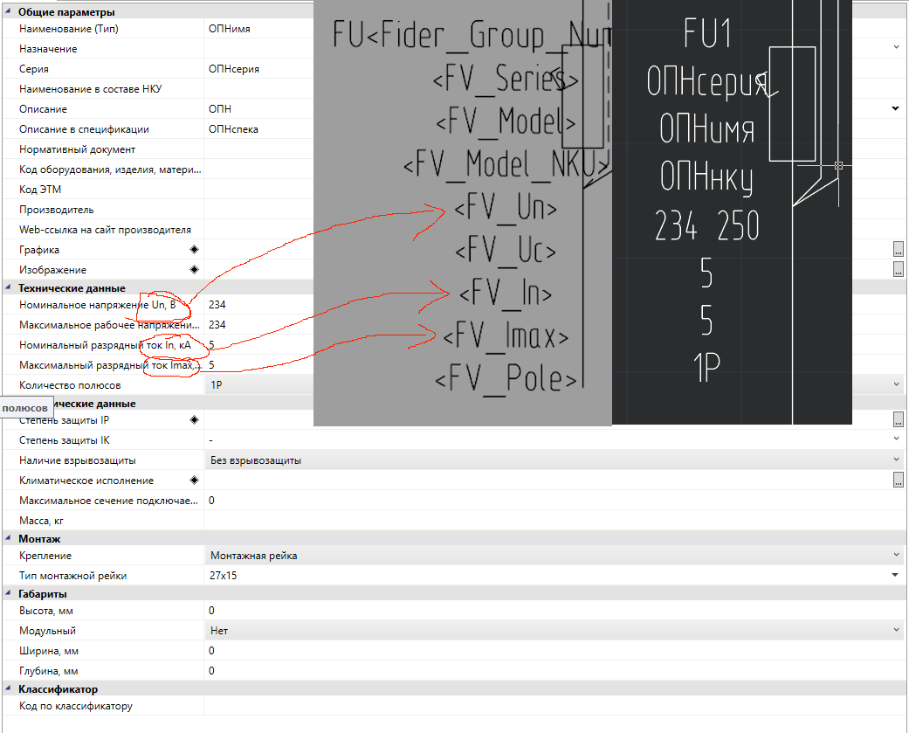The width and height of the screenshot is (909, 733).
Task: Click the diamond marker beside Изображение
Action: tap(194, 270)
